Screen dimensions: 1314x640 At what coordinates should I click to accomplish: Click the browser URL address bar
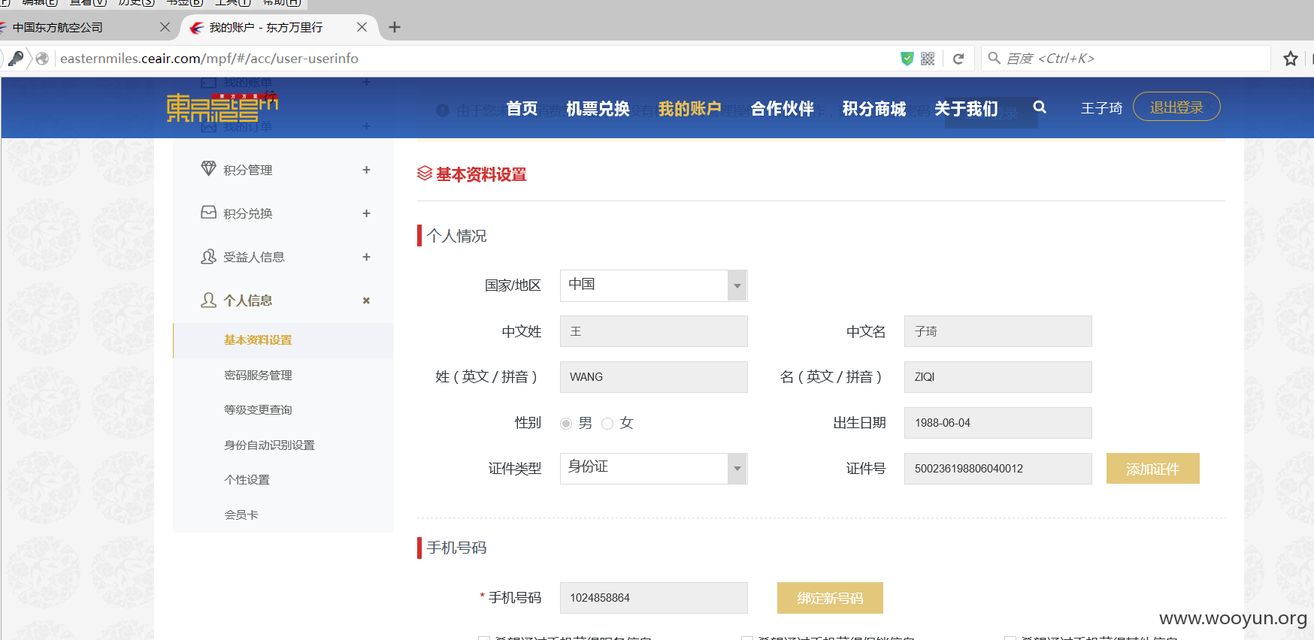(x=474, y=59)
